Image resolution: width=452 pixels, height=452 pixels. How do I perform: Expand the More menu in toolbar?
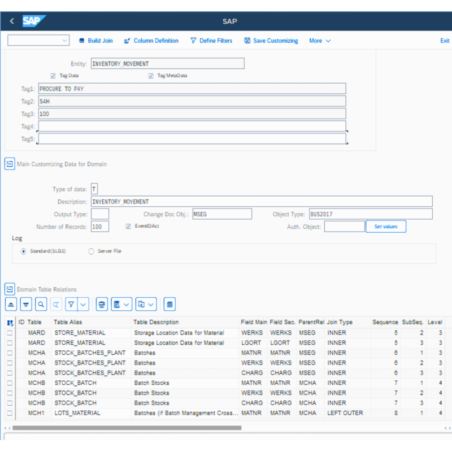coord(320,41)
